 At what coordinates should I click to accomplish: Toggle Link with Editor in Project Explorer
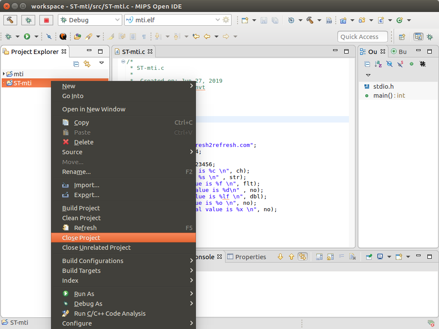pyautogui.click(x=87, y=64)
